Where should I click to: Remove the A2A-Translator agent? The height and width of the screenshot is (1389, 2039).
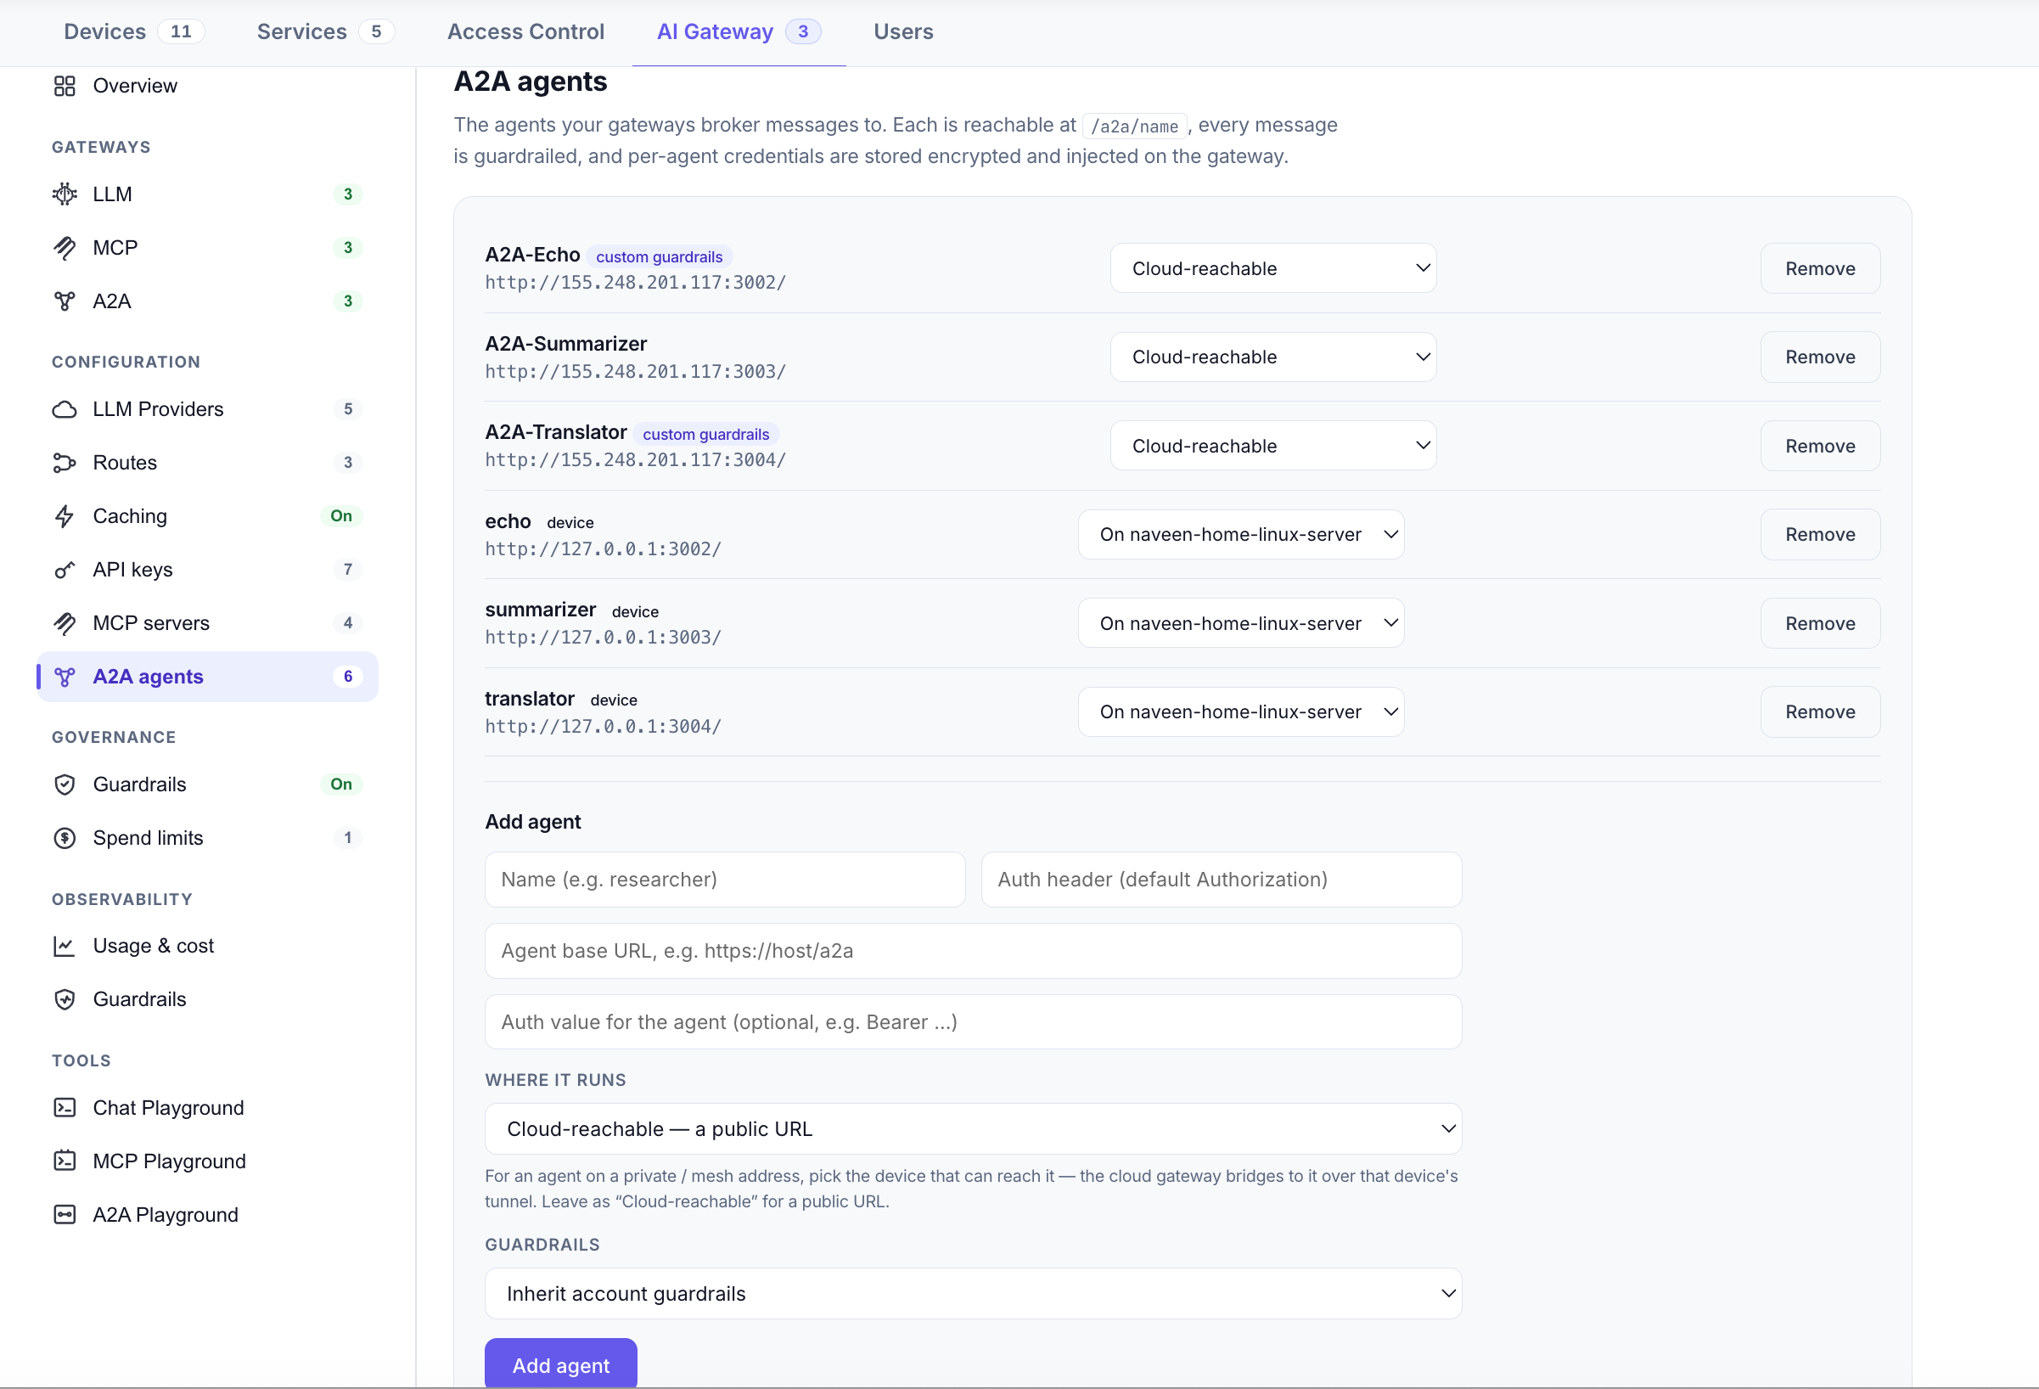(x=1820, y=446)
